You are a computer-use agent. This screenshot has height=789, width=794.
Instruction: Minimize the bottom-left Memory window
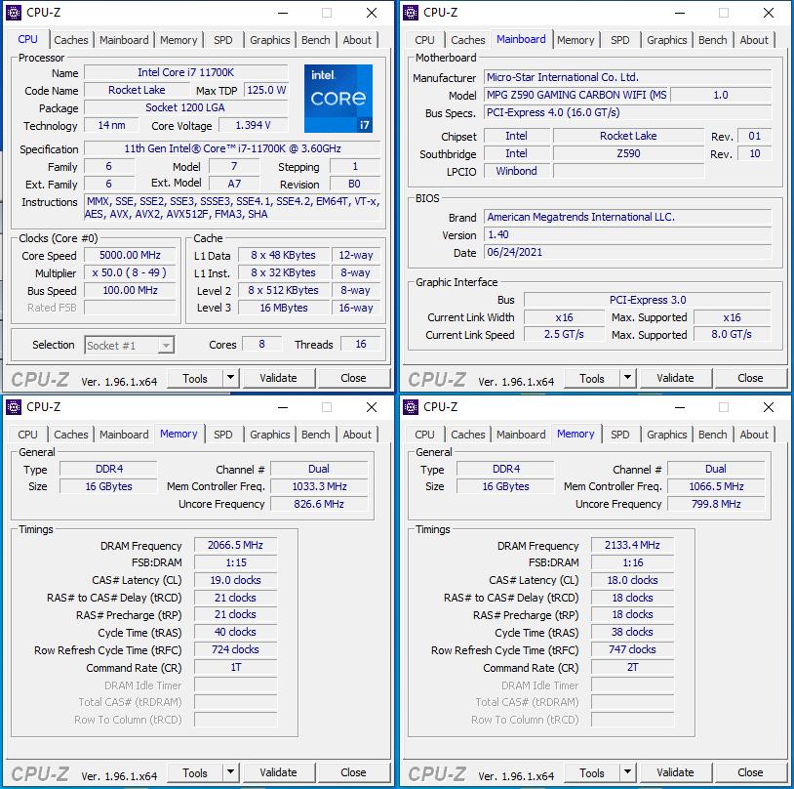click(283, 407)
